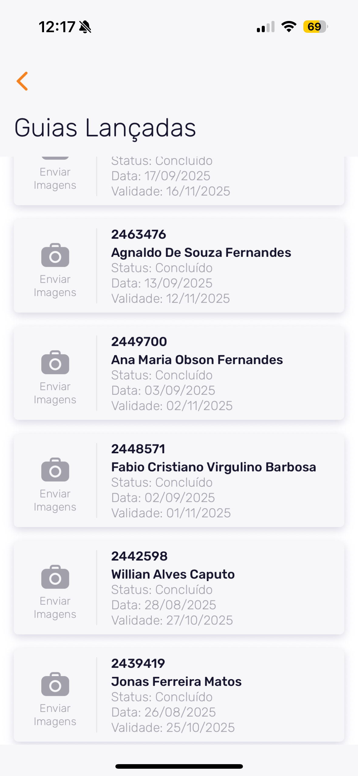Viewport: 358px width, 776px height.
Task: Tap camera icon for Ana Maria Obson Fernandes
Action: point(55,362)
